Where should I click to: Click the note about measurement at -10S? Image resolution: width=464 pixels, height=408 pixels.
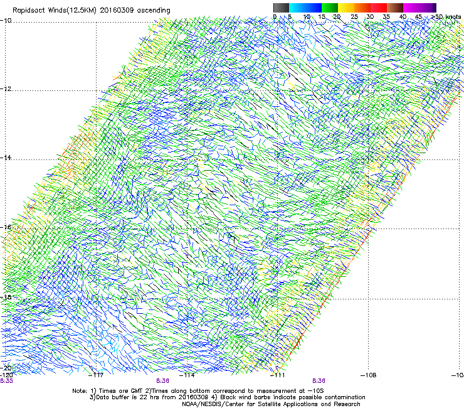[x=235, y=391]
